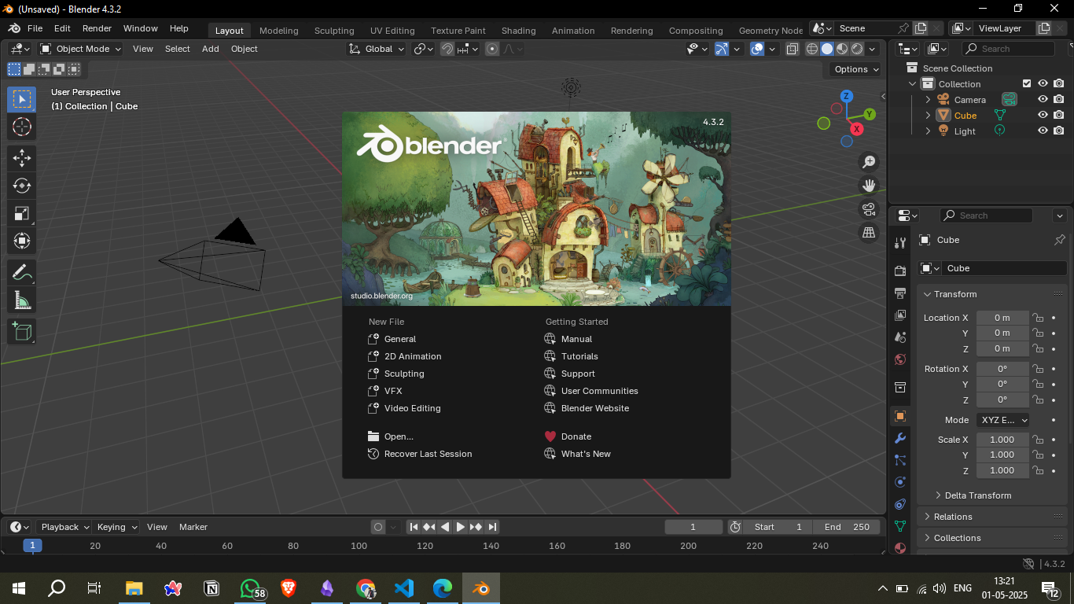The height and width of the screenshot is (604, 1074).
Task: Open the View Layer properties tab
Action: click(x=900, y=315)
